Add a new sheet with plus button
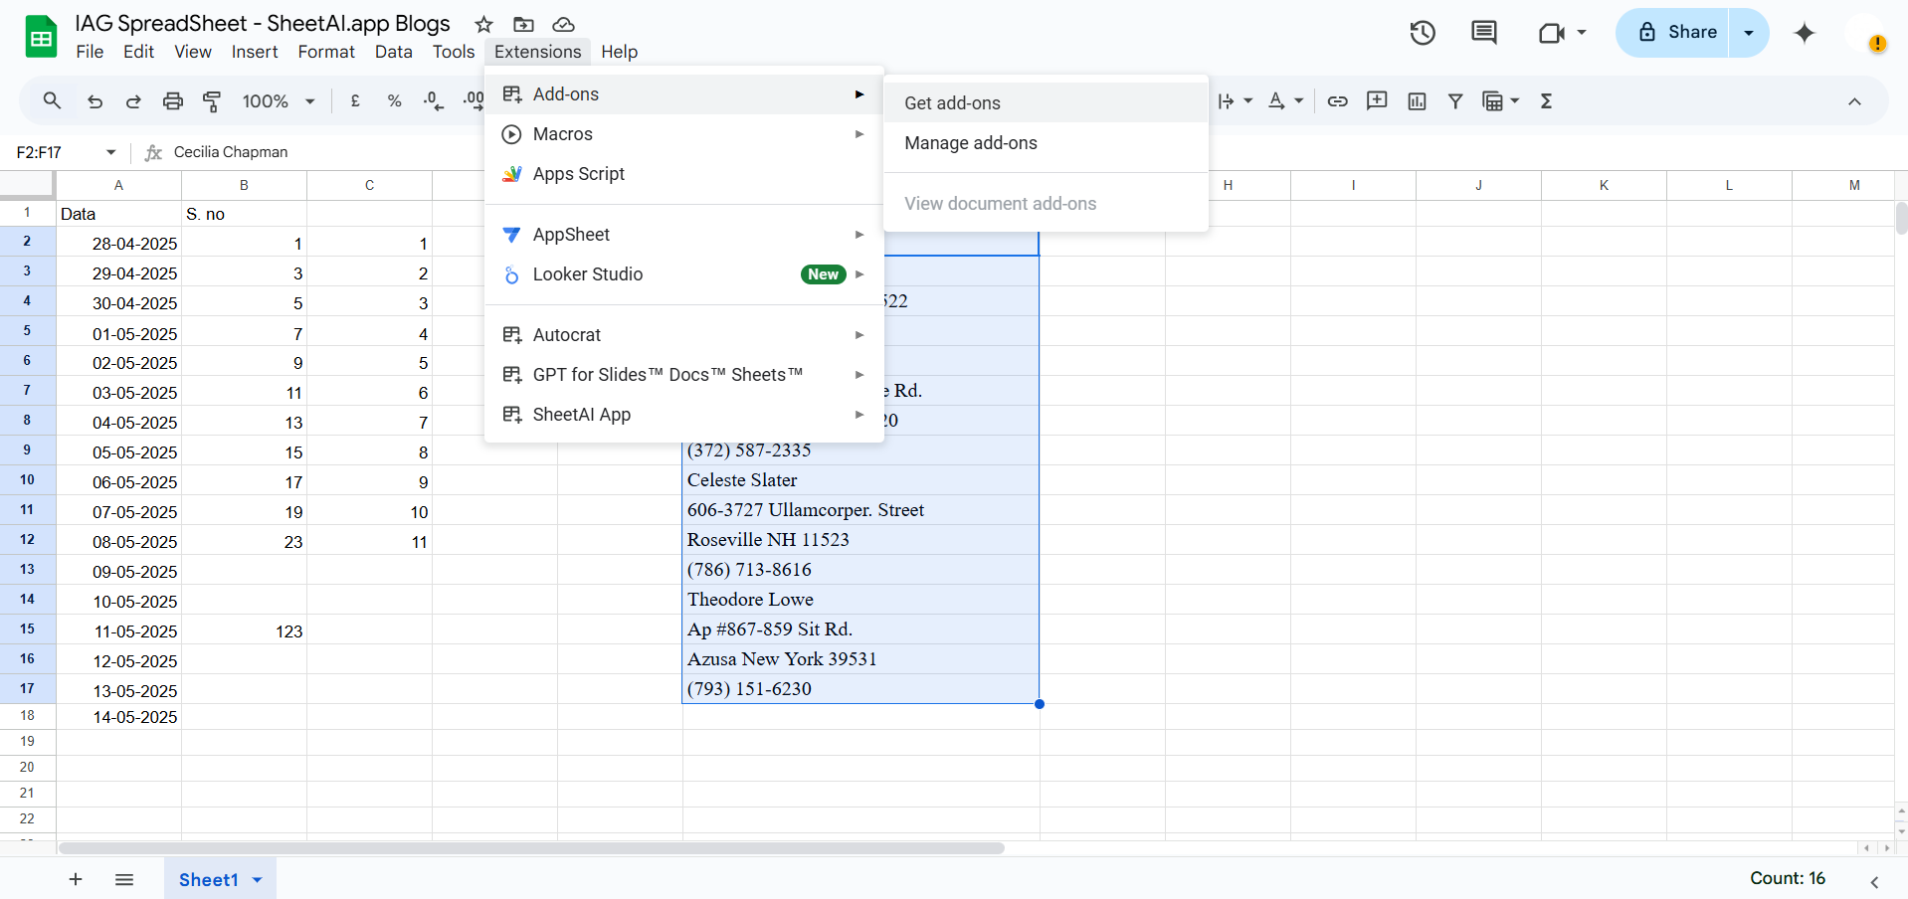Image resolution: width=1908 pixels, height=899 pixels. (x=76, y=879)
